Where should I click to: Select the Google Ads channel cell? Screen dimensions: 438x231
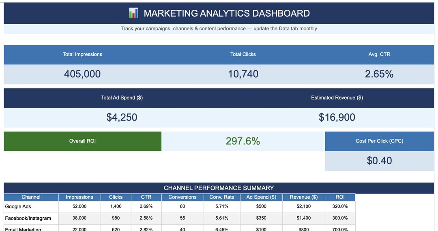(x=31, y=207)
